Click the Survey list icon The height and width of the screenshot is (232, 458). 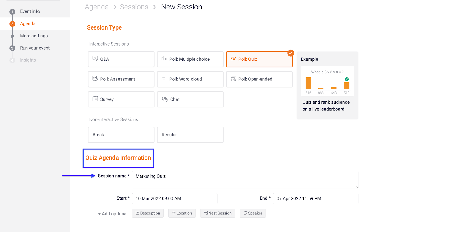coord(95,99)
